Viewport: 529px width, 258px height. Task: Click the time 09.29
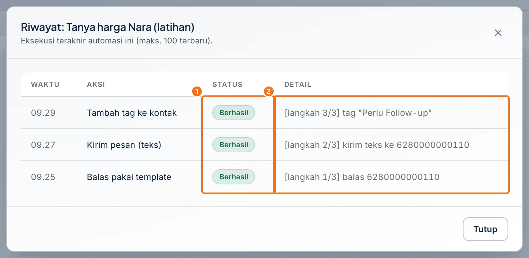pos(43,113)
